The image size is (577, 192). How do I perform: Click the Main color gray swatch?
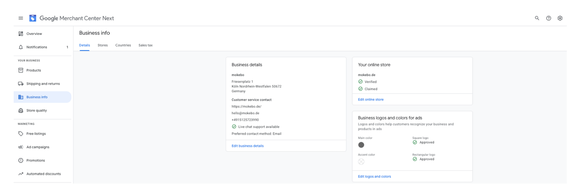pyautogui.click(x=361, y=145)
